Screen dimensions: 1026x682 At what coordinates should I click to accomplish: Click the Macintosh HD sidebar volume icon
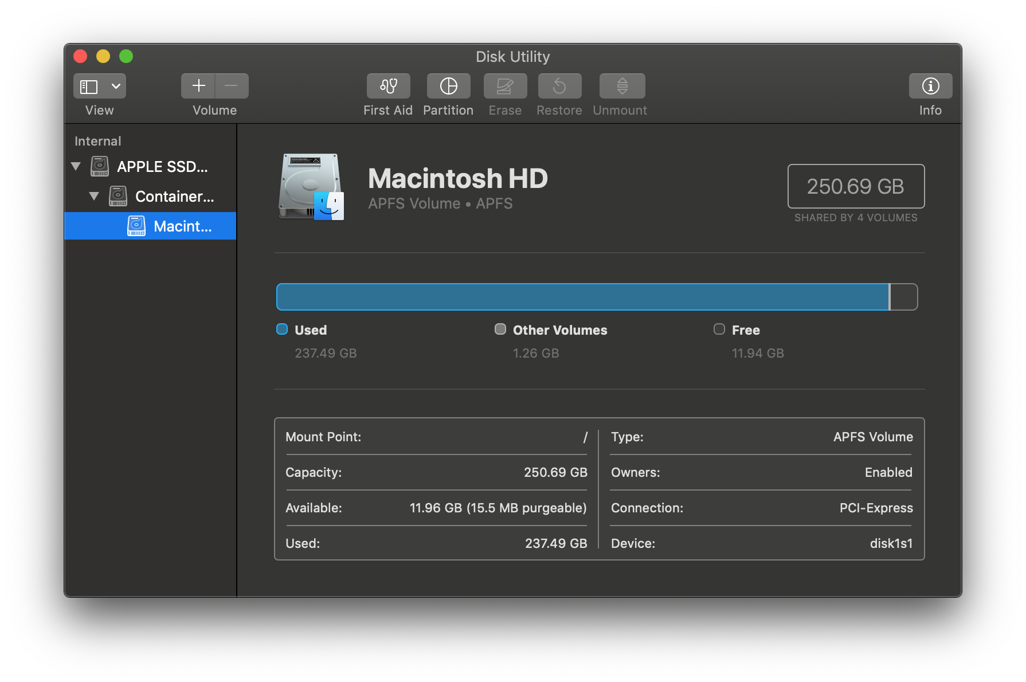click(x=136, y=226)
